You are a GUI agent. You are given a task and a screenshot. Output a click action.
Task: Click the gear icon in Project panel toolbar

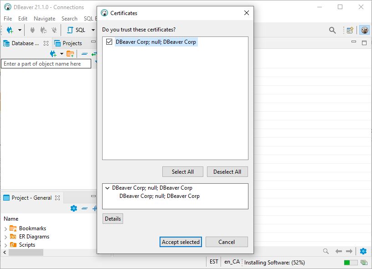[74, 208]
